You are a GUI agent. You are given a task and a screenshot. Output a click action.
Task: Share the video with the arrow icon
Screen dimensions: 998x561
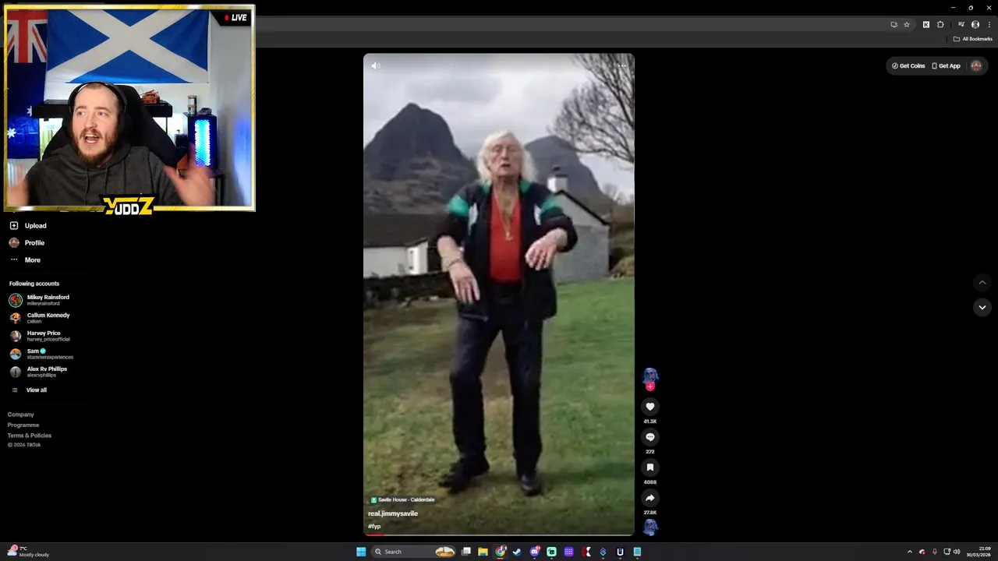click(x=649, y=498)
